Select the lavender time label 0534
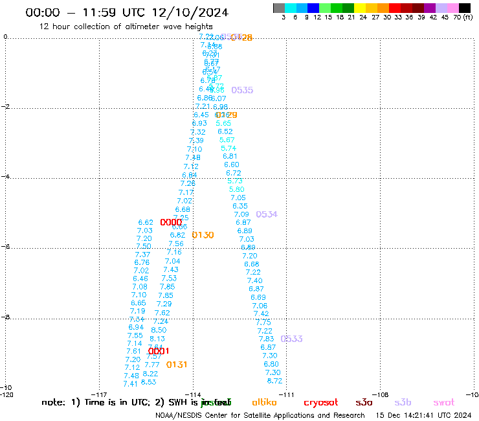Image resolution: width=479 pixels, height=421 pixels. [x=267, y=214]
